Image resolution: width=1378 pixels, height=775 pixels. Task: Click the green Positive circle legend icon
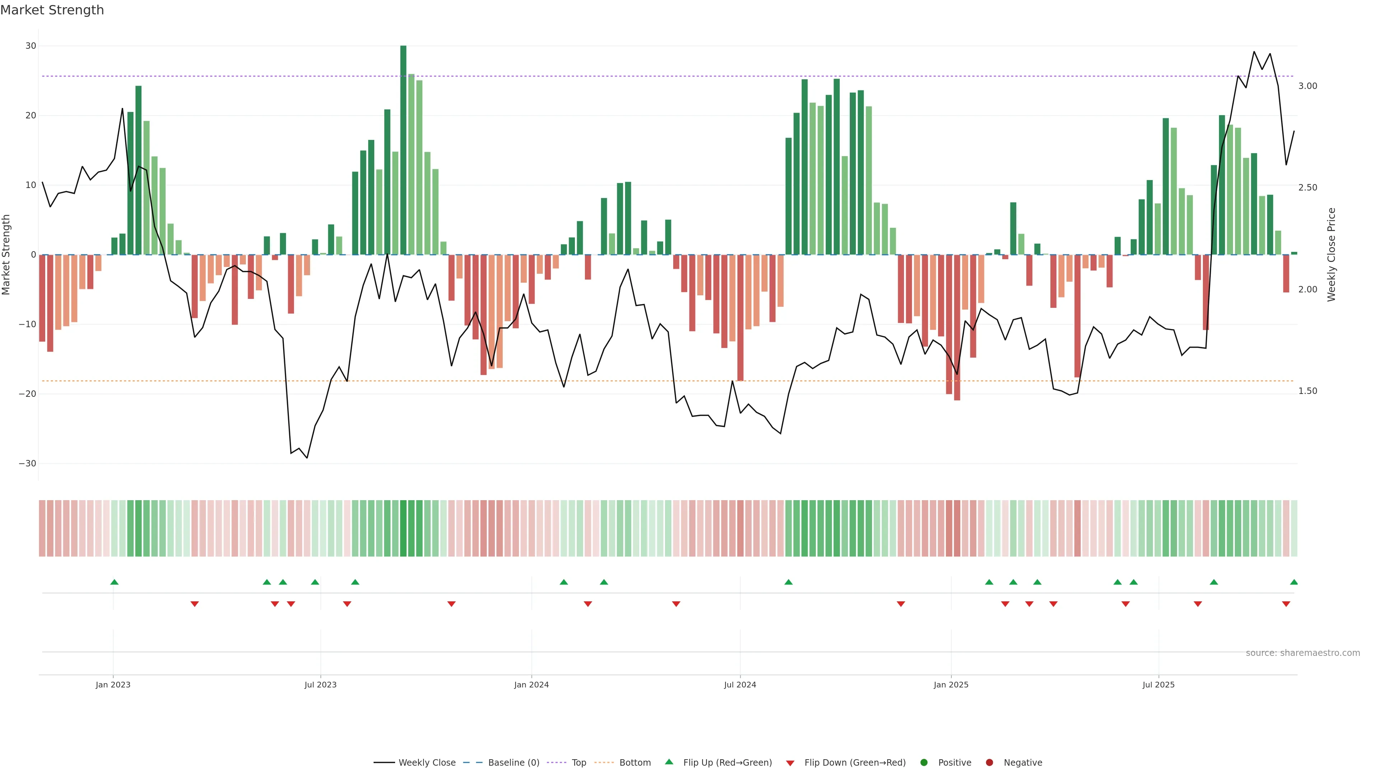coord(924,762)
